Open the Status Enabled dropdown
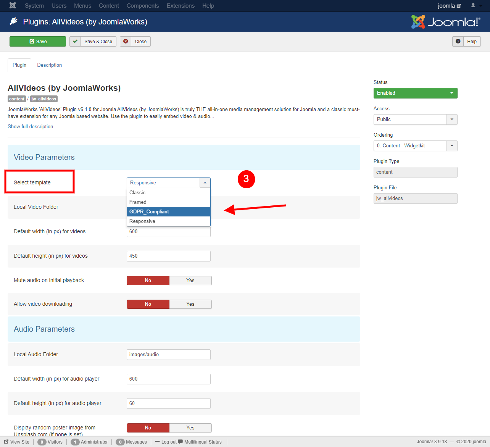This screenshot has width=490, height=447. pyautogui.click(x=415, y=93)
